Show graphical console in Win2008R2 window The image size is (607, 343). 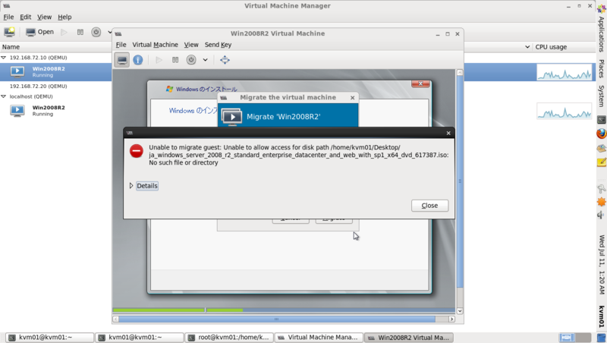[122, 60]
